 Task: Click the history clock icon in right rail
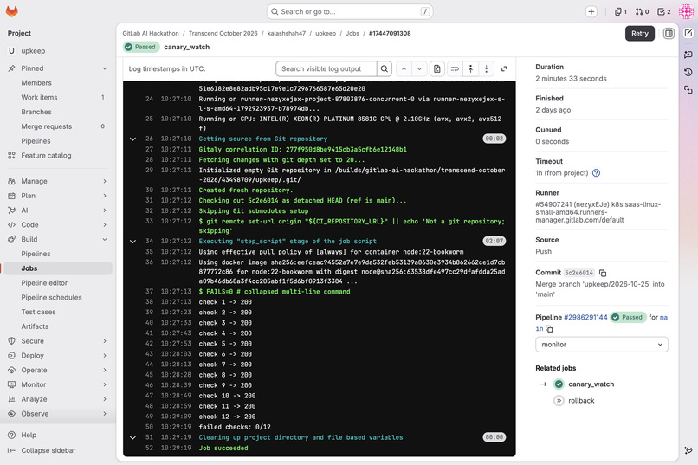(688, 72)
